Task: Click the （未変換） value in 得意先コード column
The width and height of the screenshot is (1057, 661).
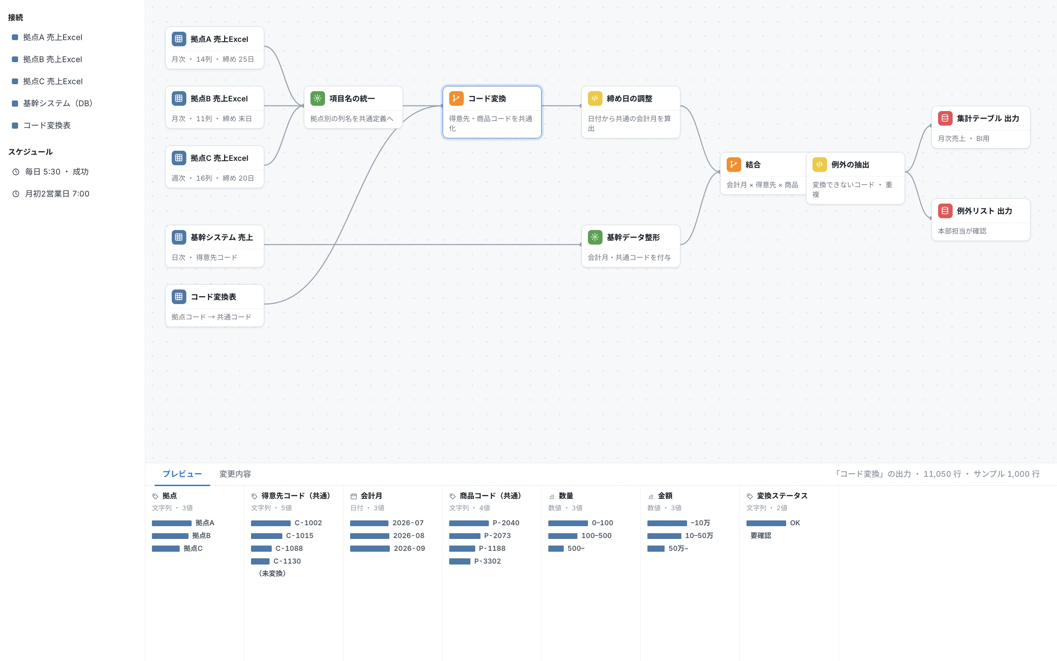Action: pos(272,573)
